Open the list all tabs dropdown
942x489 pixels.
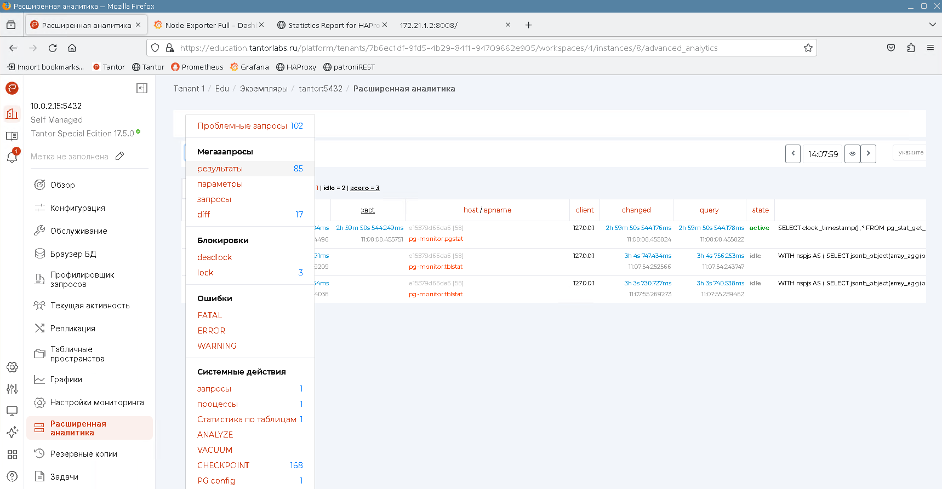(x=932, y=25)
